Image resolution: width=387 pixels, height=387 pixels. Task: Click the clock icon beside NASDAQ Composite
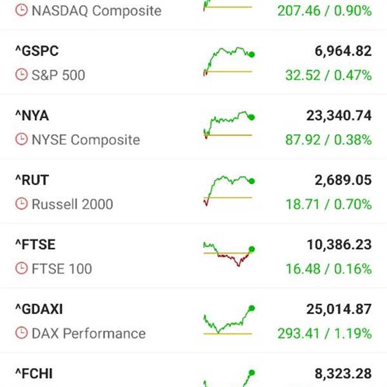[21, 11]
